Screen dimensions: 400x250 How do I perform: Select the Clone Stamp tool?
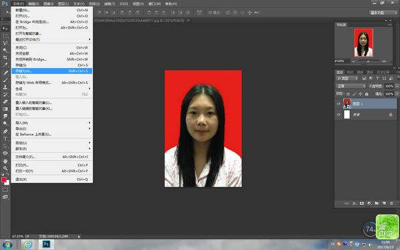point(5,87)
